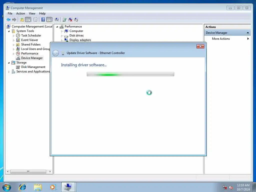256x192 pixels.
Task: Open Windows Explorer from the taskbar
Action: pos(38,187)
